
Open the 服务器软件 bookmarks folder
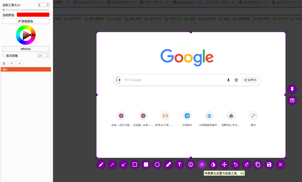[x=94, y=19]
